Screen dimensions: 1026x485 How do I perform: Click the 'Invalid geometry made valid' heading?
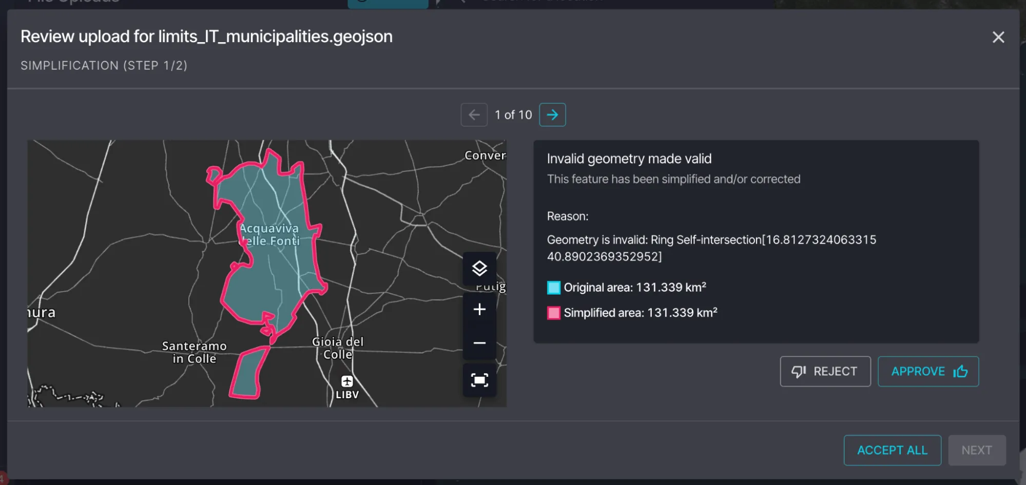(x=629, y=159)
